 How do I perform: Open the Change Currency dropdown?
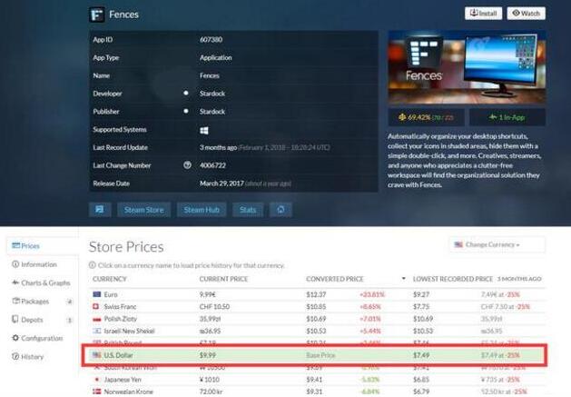(497, 244)
